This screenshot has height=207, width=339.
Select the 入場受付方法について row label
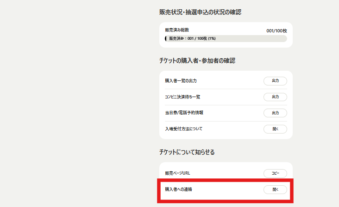[184, 129]
